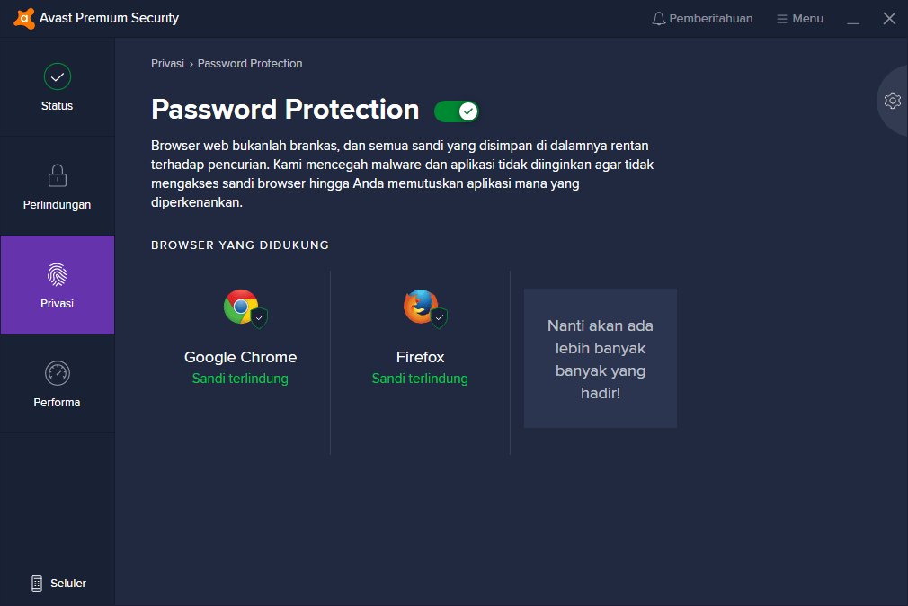This screenshot has width=908, height=606.
Task: Click the Firefox browser icon
Action: point(420,307)
